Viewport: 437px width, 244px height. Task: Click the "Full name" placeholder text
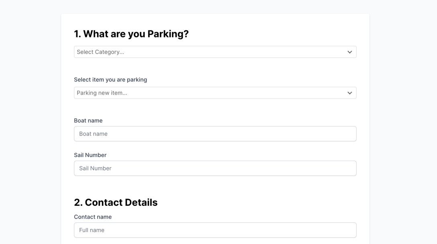coord(92,230)
